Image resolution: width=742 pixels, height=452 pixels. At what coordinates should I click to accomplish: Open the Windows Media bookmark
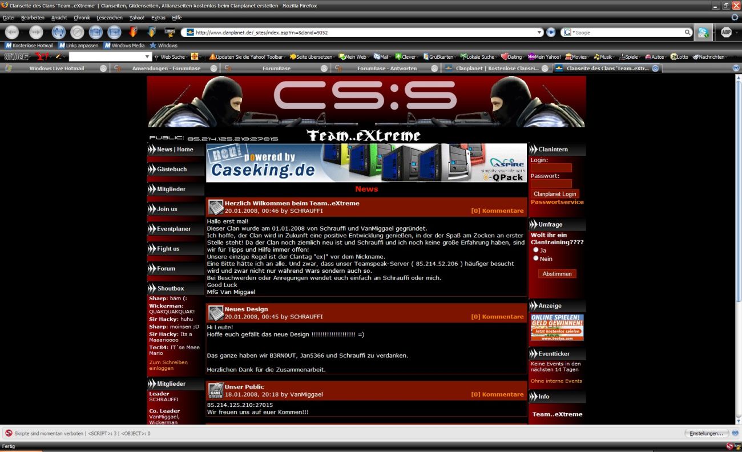124,45
